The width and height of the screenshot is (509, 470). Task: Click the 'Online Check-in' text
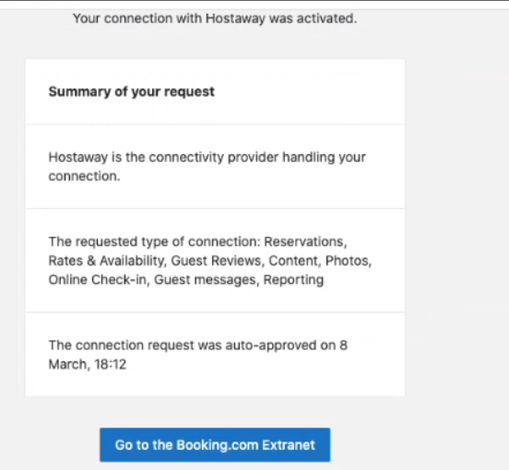tap(99, 279)
